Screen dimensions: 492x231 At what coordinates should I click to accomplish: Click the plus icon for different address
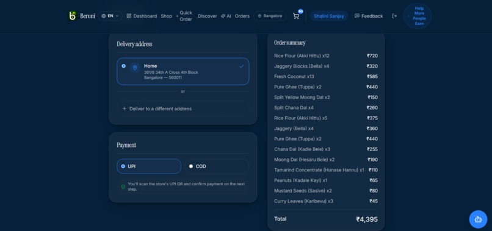pyautogui.click(x=125, y=108)
